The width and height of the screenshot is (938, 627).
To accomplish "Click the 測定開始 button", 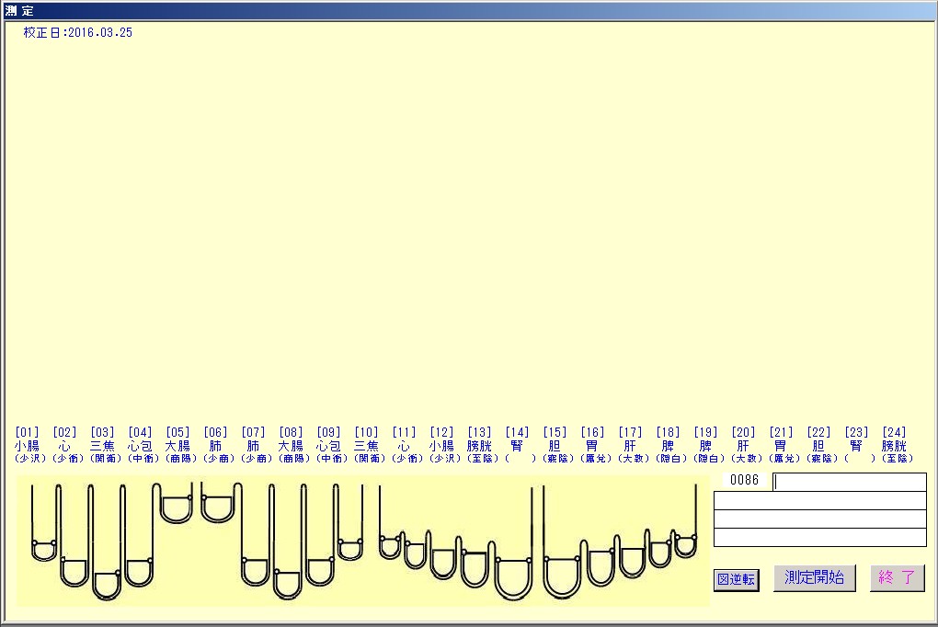I will [x=815, y=578].
